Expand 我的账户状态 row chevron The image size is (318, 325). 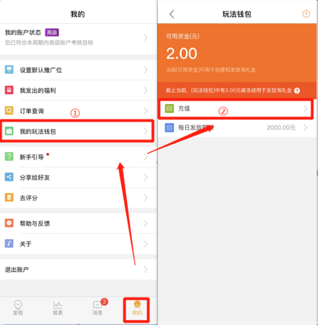145,37
